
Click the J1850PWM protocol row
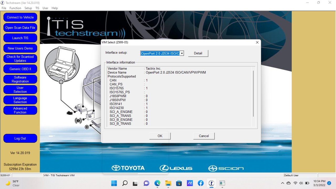[128, 96]
